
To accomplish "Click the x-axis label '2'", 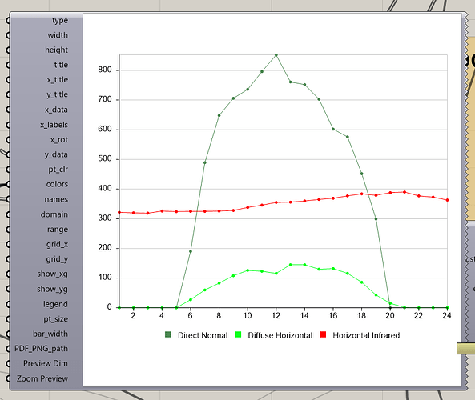I will click(x=133, y=315).
